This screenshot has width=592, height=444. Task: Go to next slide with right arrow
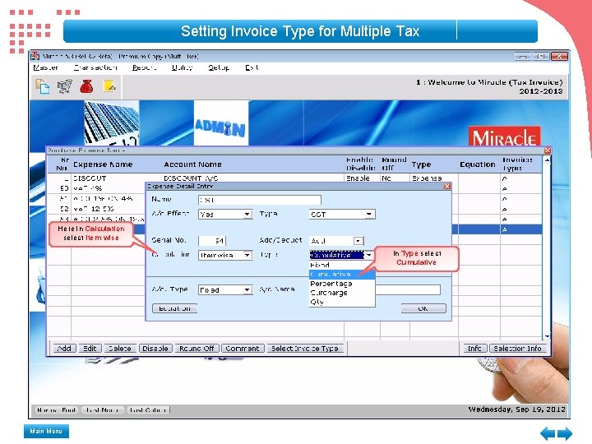pyautogui.click(x=565, y=433)
